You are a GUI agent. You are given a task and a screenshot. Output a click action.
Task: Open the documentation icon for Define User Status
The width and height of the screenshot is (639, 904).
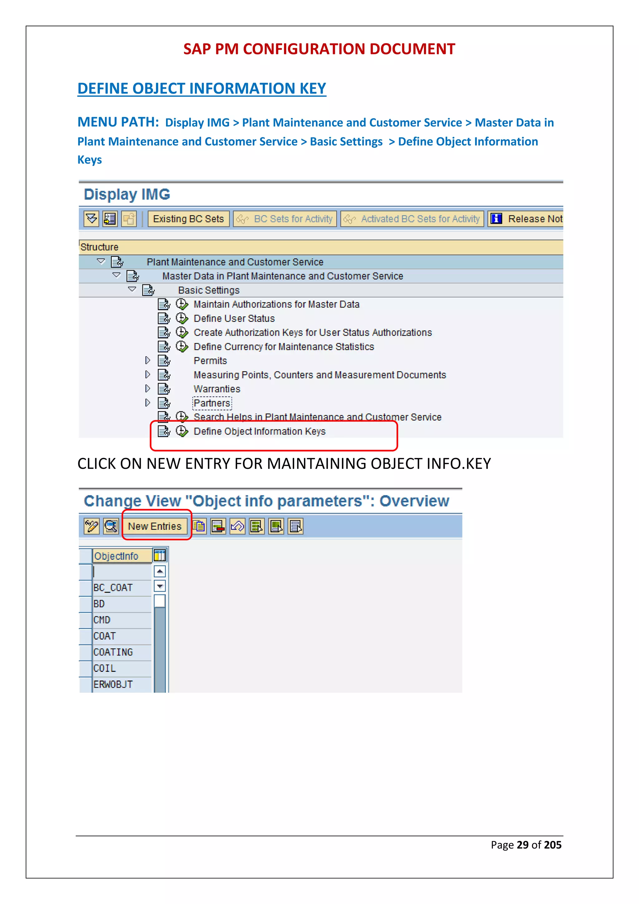(x=164, y=318)
